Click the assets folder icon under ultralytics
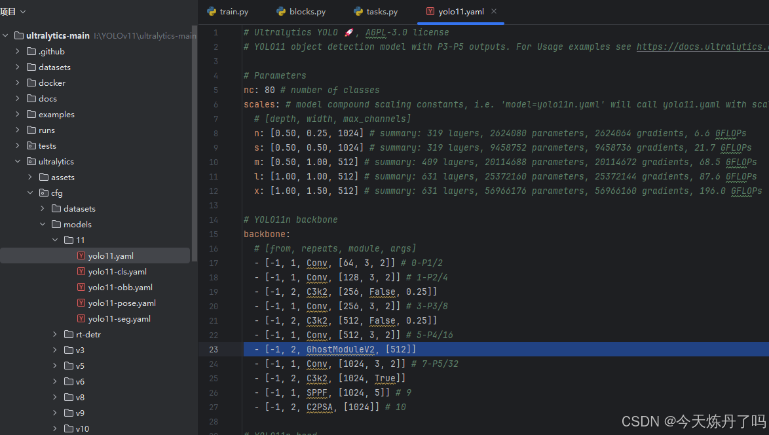Screen dimensions: 769x435 pyautogui.click(x=44, y=177)
